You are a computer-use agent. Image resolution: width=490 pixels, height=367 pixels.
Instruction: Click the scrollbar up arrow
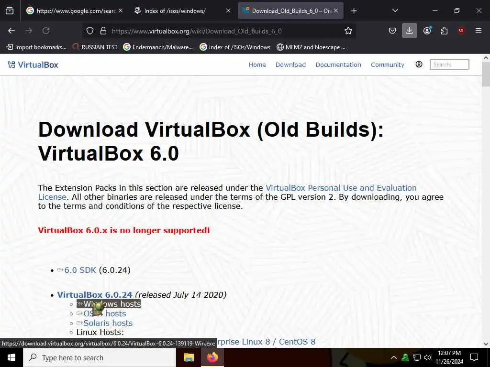[486, 58]
